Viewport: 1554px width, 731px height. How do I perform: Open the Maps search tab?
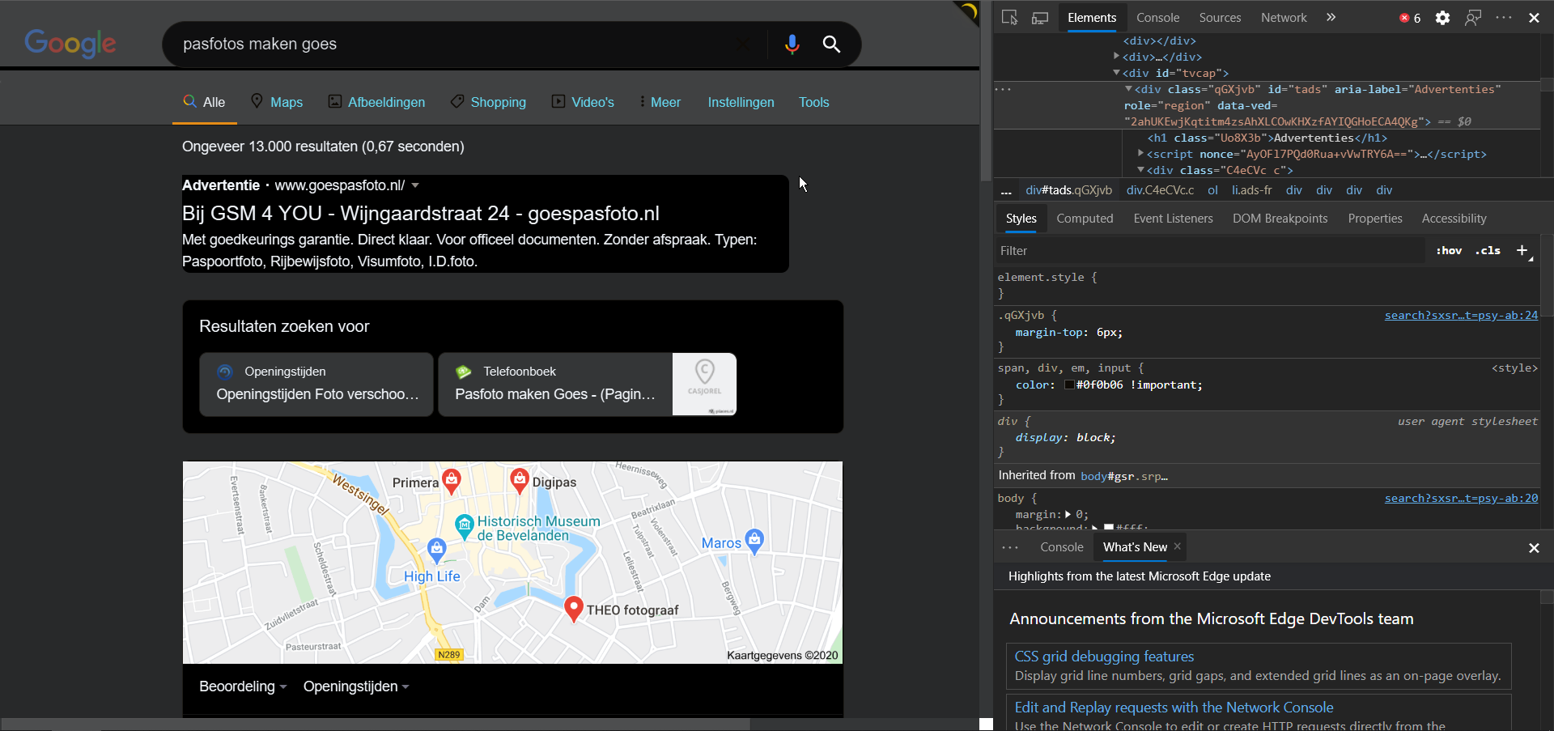[276, 102]
